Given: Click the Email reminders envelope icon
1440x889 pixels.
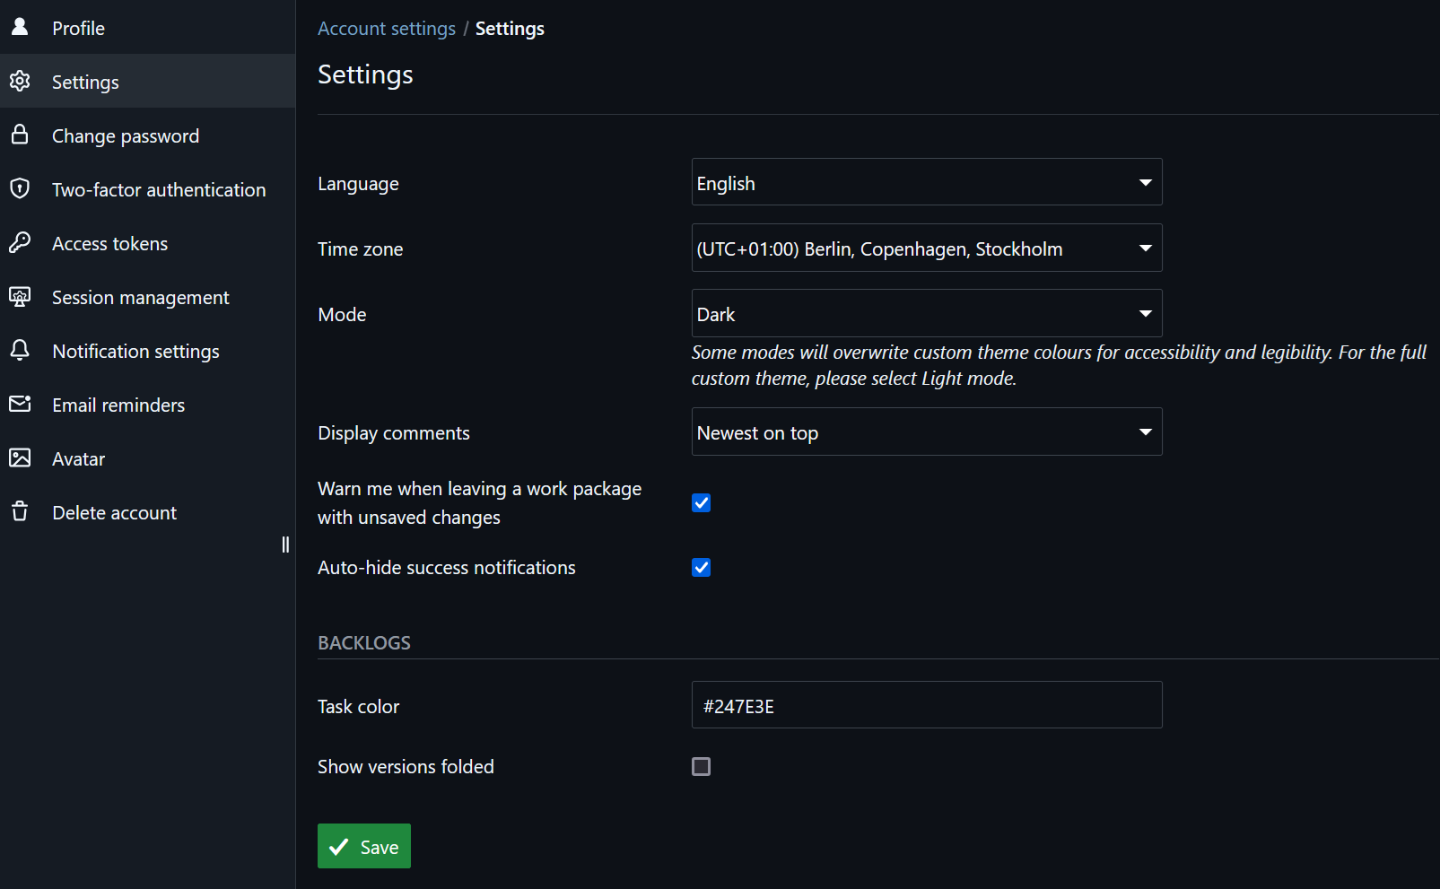Looking at the screenshot, I should (x=20, y=404).
